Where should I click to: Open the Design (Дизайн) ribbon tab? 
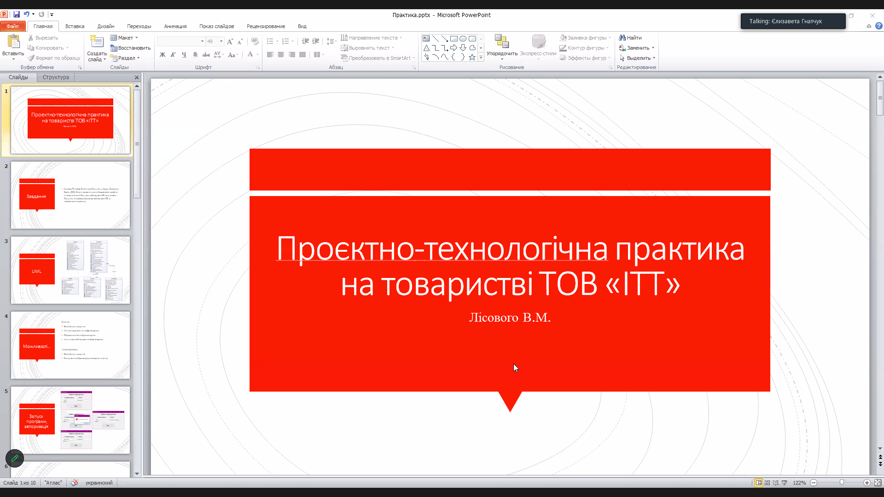tap(105, 26)
